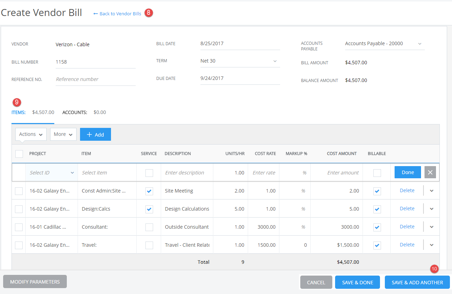This screenshot has width=452, height=294.
Task: Uncheck Service for Site Meeting row
Action: [149, 191]
